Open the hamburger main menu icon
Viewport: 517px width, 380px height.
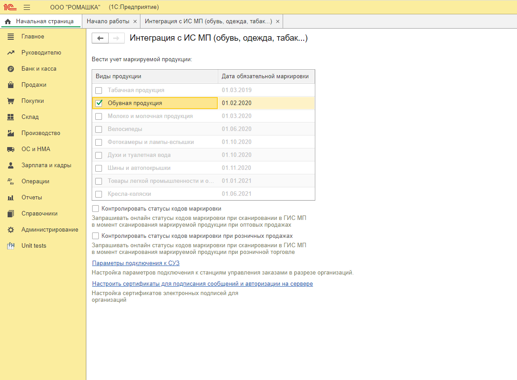[x=27, y=7]
